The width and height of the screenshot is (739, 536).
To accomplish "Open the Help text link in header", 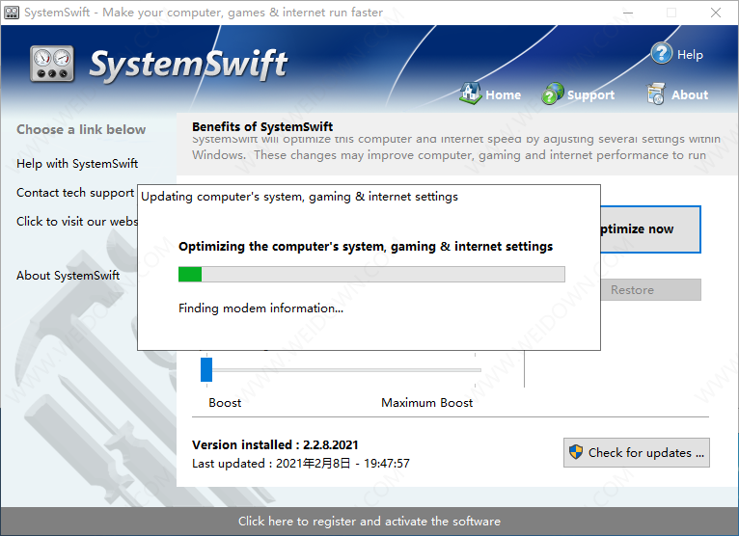I will (690, 55).
